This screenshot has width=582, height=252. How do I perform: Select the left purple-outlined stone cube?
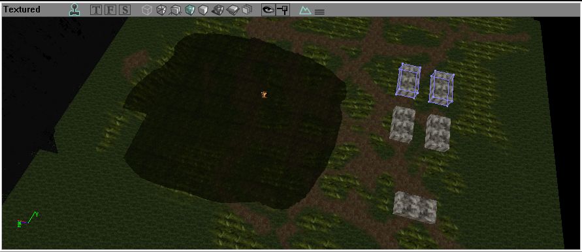tap(408, 80)
